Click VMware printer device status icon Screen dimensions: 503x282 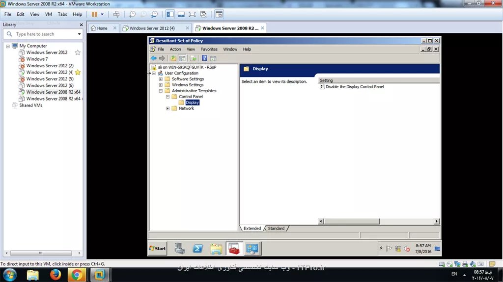[x=465, y=264]
